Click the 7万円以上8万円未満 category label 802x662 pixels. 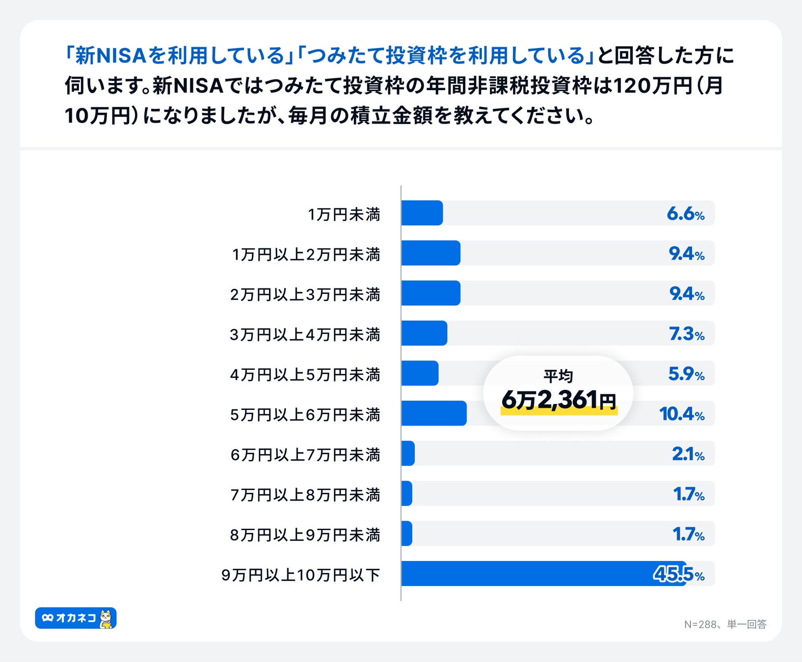[305, 495]
